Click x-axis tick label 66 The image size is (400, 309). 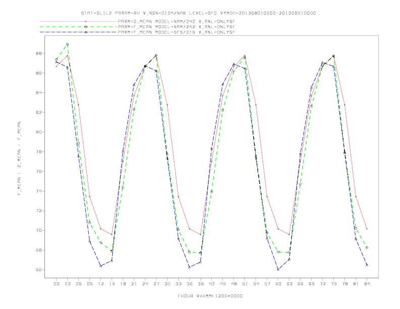(x=301, y=284)
